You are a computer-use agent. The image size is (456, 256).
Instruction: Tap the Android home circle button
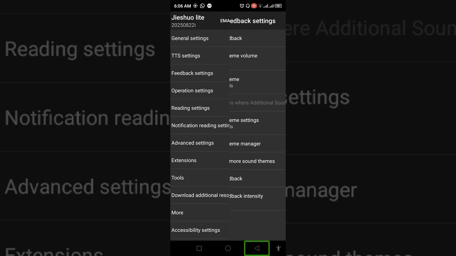pyautogui.click(x=228, y=249)
